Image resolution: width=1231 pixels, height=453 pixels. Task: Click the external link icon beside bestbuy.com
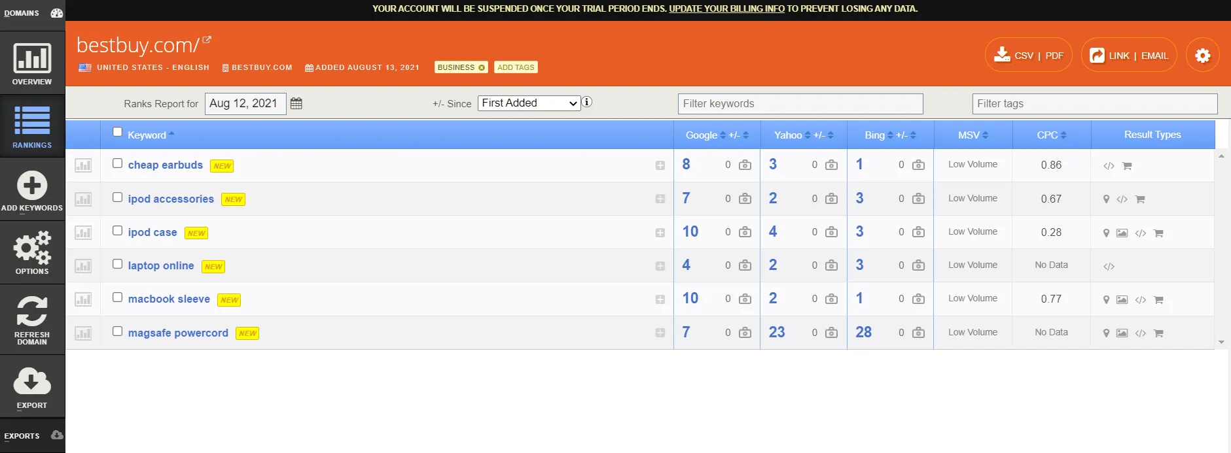click(x=207, y=41)
